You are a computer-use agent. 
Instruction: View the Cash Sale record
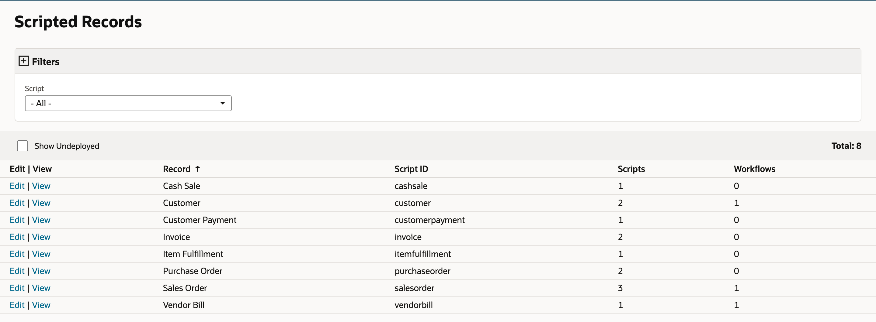[x=41, y=186]
